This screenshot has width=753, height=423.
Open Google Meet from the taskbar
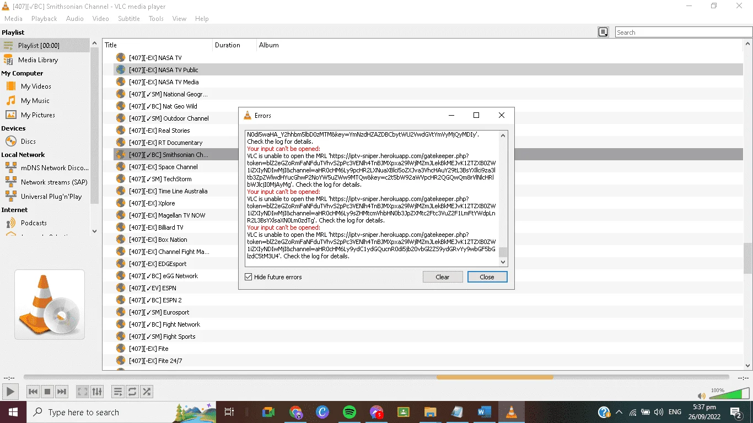point(268,412)
